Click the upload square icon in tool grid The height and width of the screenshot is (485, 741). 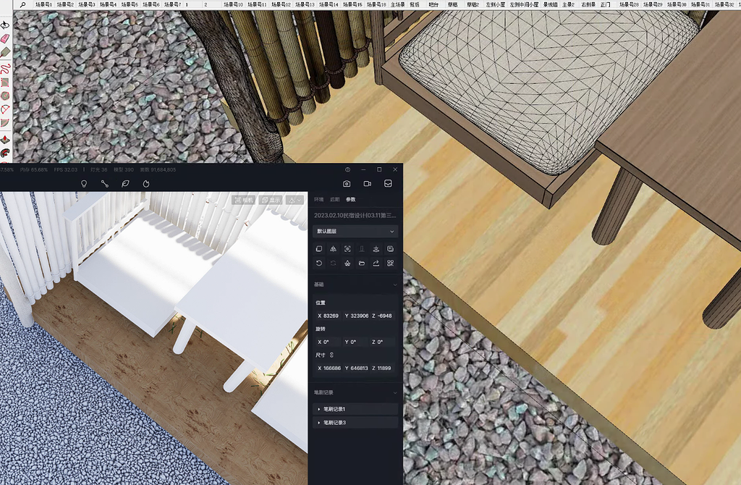[390, 248]
